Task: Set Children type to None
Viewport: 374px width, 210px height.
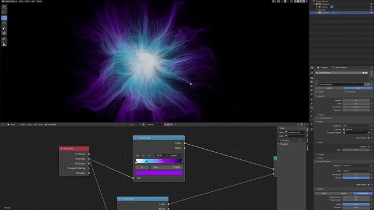Action: click(324, 193)
